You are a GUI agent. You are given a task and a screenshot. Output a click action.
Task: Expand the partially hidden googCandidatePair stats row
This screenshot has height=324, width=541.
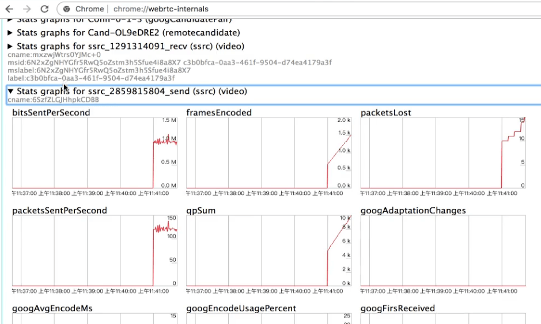[119, 20]
